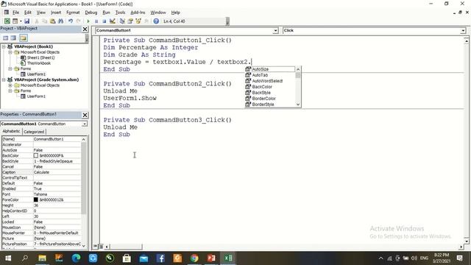471x265 pixels.
Task: Collapse the VBAProject (Grade System.xlsm) node
Action: pos(4,79)
